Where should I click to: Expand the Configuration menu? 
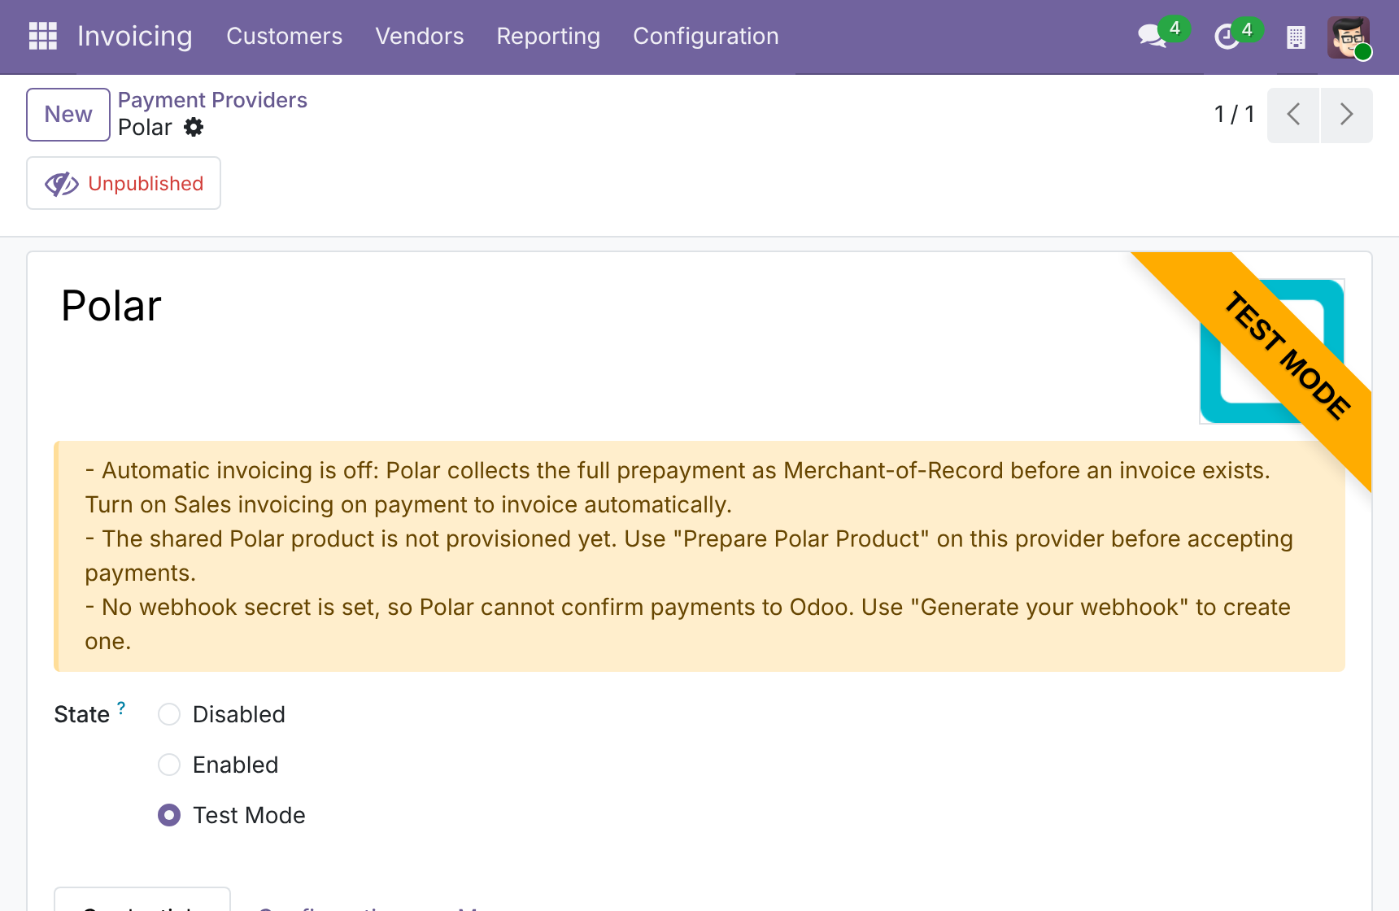point(706,36)
